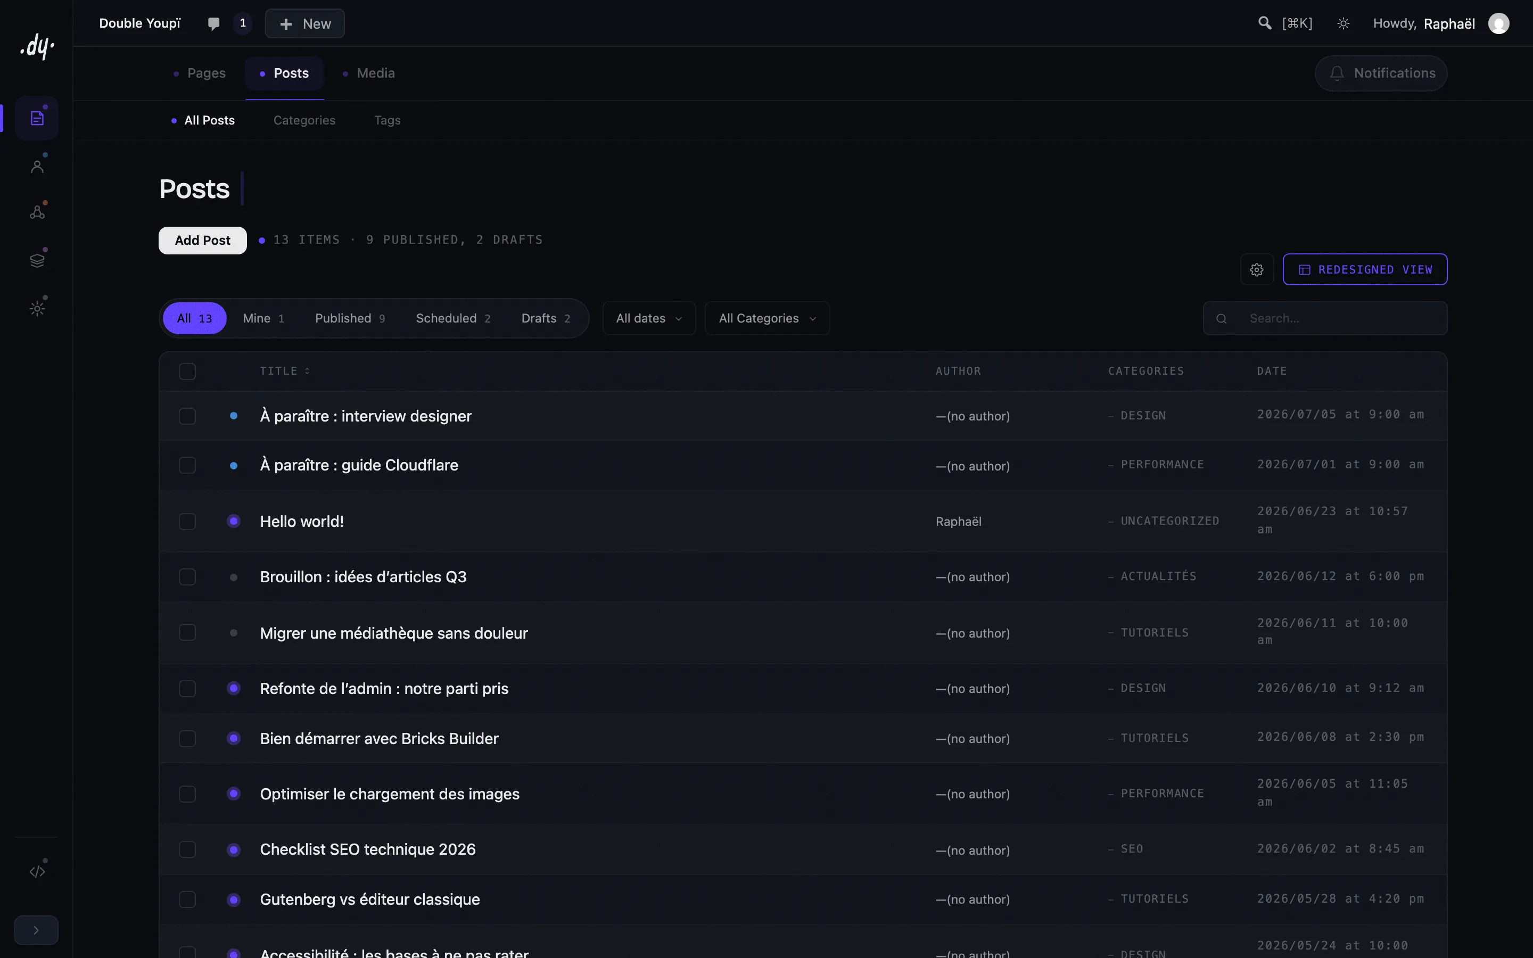Go to the Categories subtab
Screen dimensions: 1533x958
pos(304,120)
